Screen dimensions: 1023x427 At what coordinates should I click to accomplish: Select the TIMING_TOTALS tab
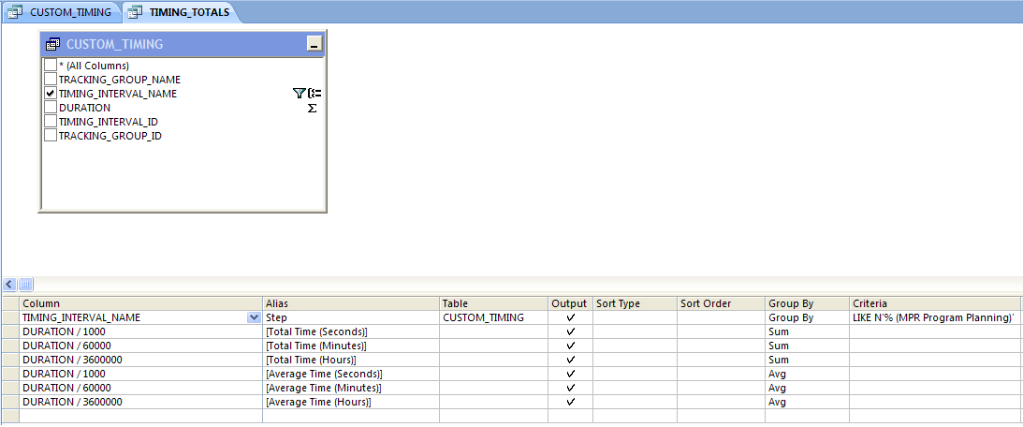(x=189, y=12)
